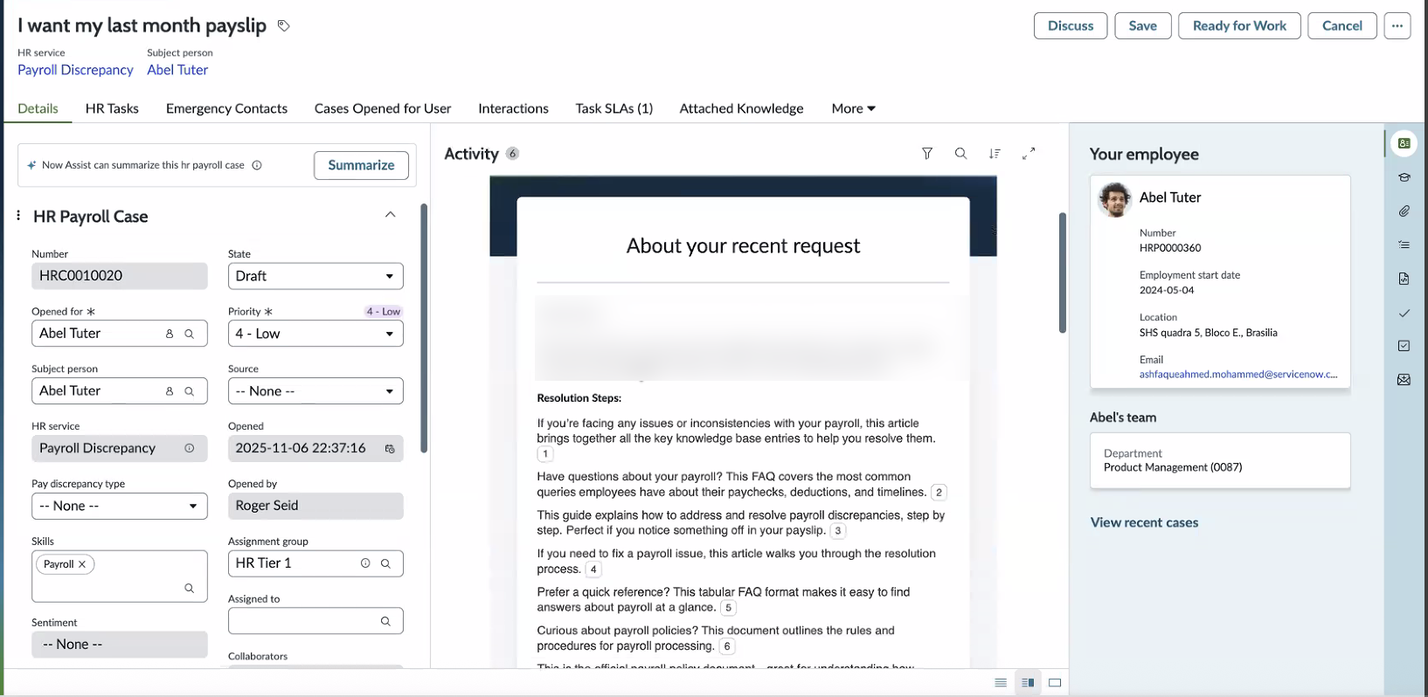
Task: Collapse the HR Payroll Case section chevron
Action: (391, 215)
